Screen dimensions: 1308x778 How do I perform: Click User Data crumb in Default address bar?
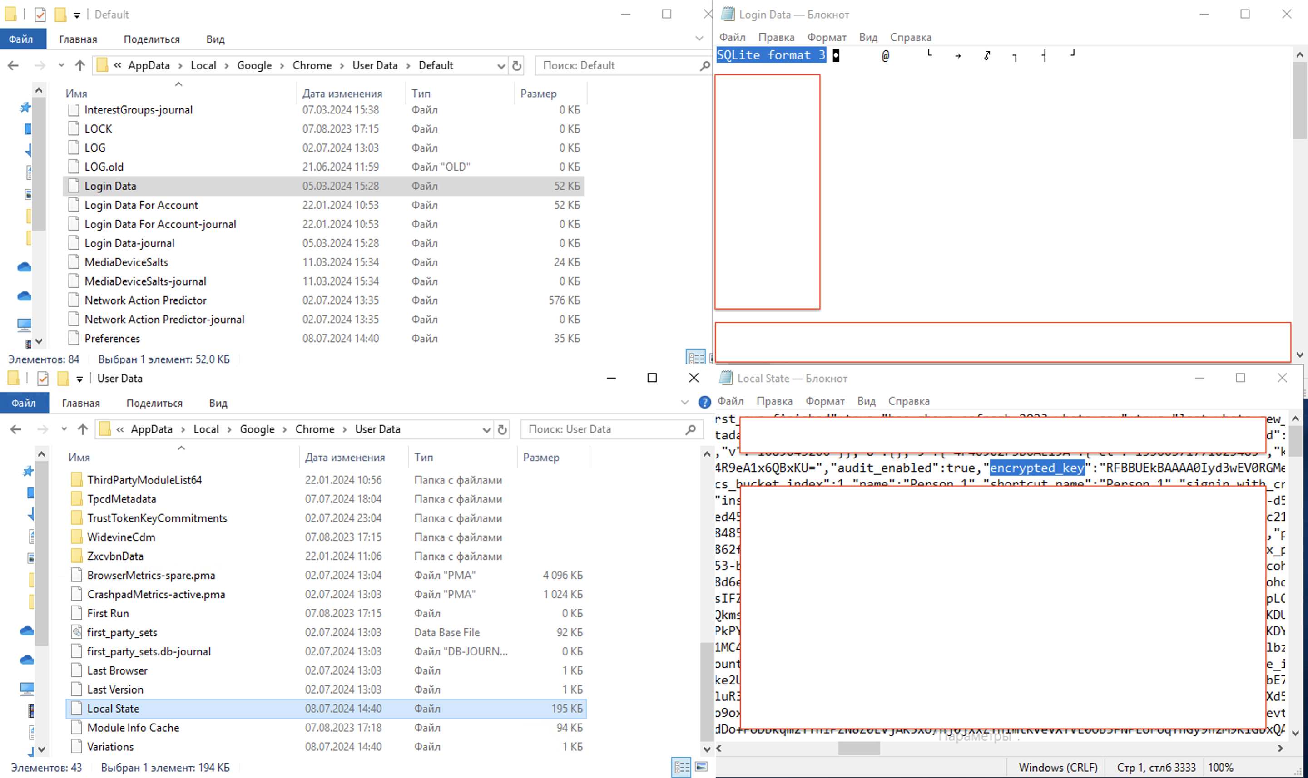pos(375,65)
